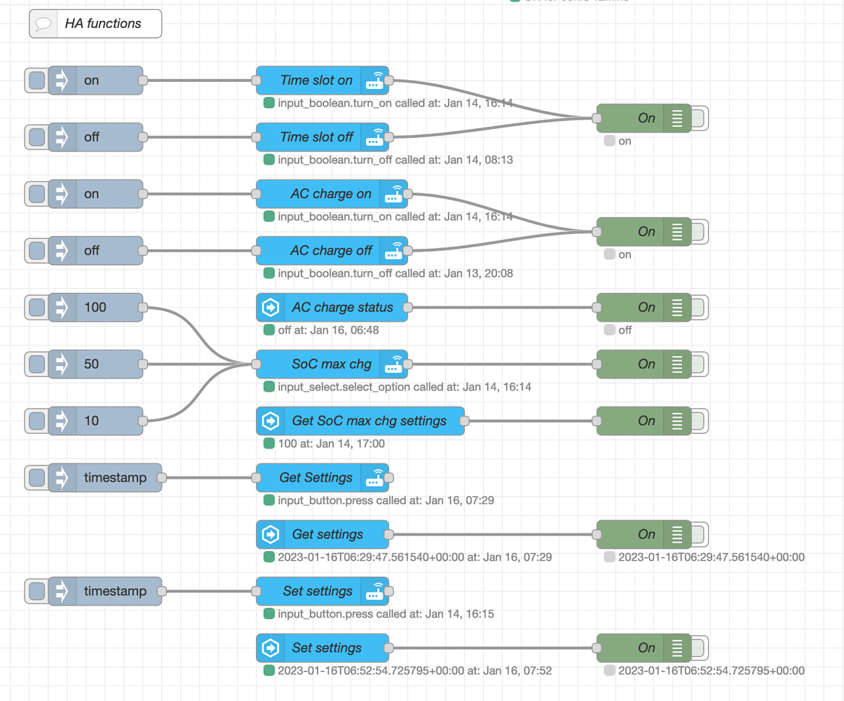844x701 pixels.
Task: Click debug list icon on node wired to Time slot on
Action: [676, 118]
